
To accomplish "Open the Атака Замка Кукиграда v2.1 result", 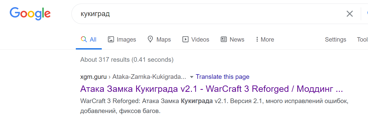I will pos(211,89).
